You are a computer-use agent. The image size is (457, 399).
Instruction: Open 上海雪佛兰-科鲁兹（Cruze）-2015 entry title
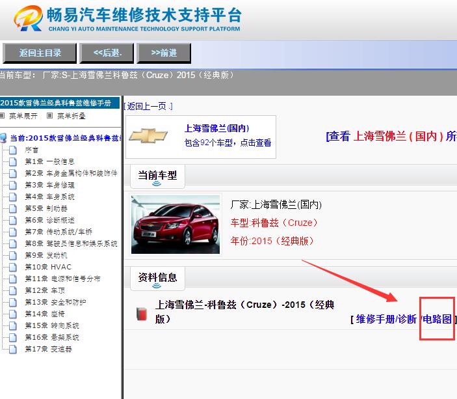(244, 312)
